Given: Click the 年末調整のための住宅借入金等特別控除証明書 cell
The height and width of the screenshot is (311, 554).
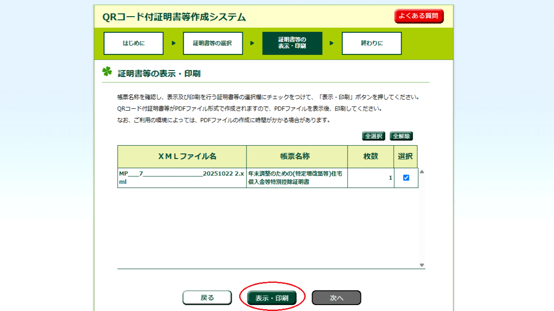Looking at the screenshot, I should (297, 178).
